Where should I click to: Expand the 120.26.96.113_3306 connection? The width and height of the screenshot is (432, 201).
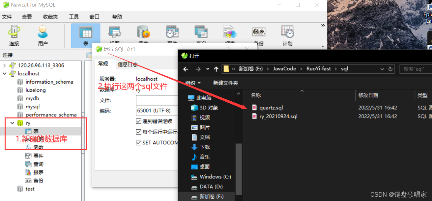pos(5,65)
